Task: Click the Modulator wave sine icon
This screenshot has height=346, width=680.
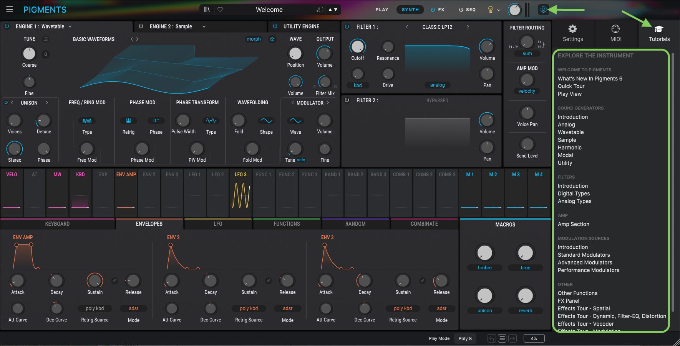Action: (295, 121)
